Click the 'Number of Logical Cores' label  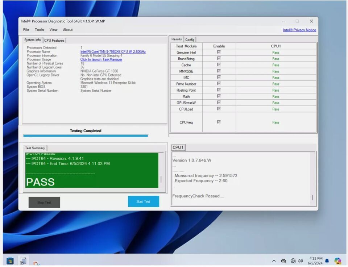click(x=44, y=67)
